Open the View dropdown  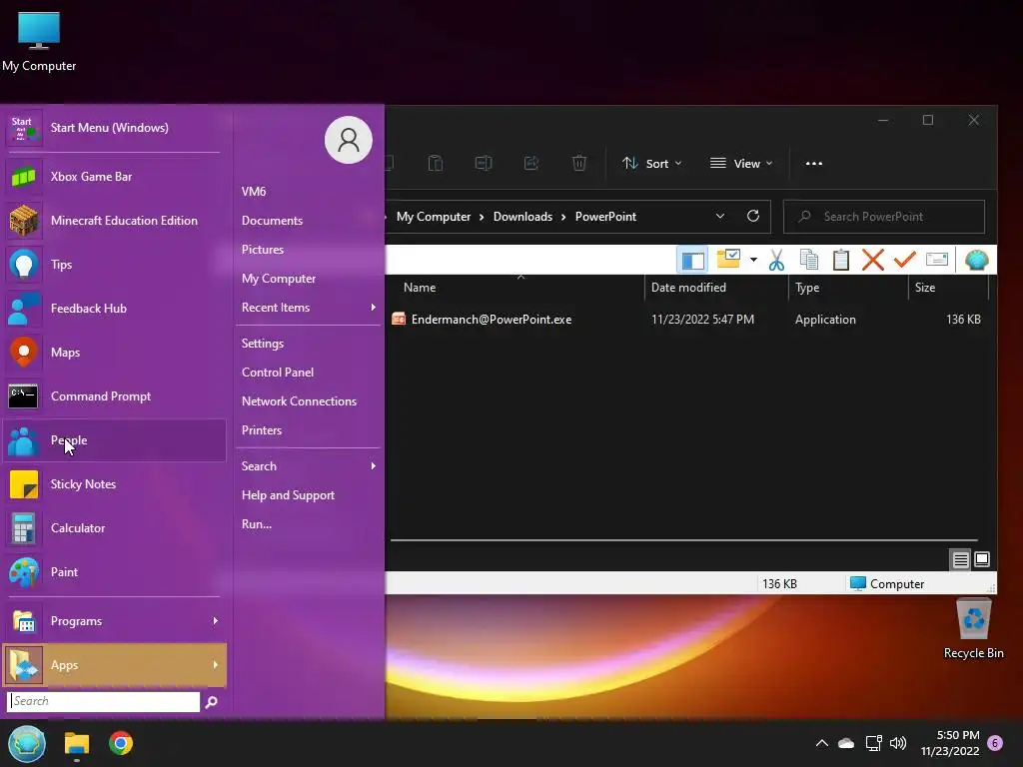(x=741, y=163)
